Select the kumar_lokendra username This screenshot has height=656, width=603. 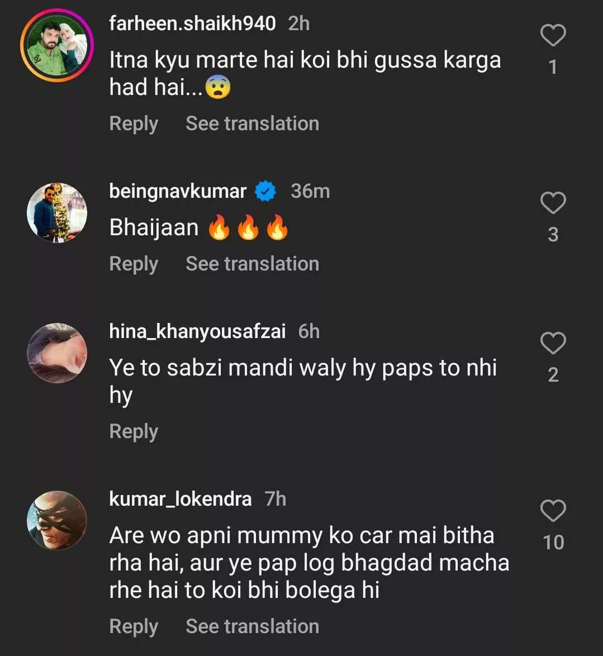[180, 498]
